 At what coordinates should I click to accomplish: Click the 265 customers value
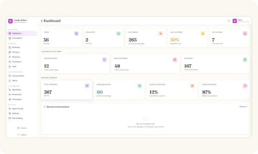[133, 40]
